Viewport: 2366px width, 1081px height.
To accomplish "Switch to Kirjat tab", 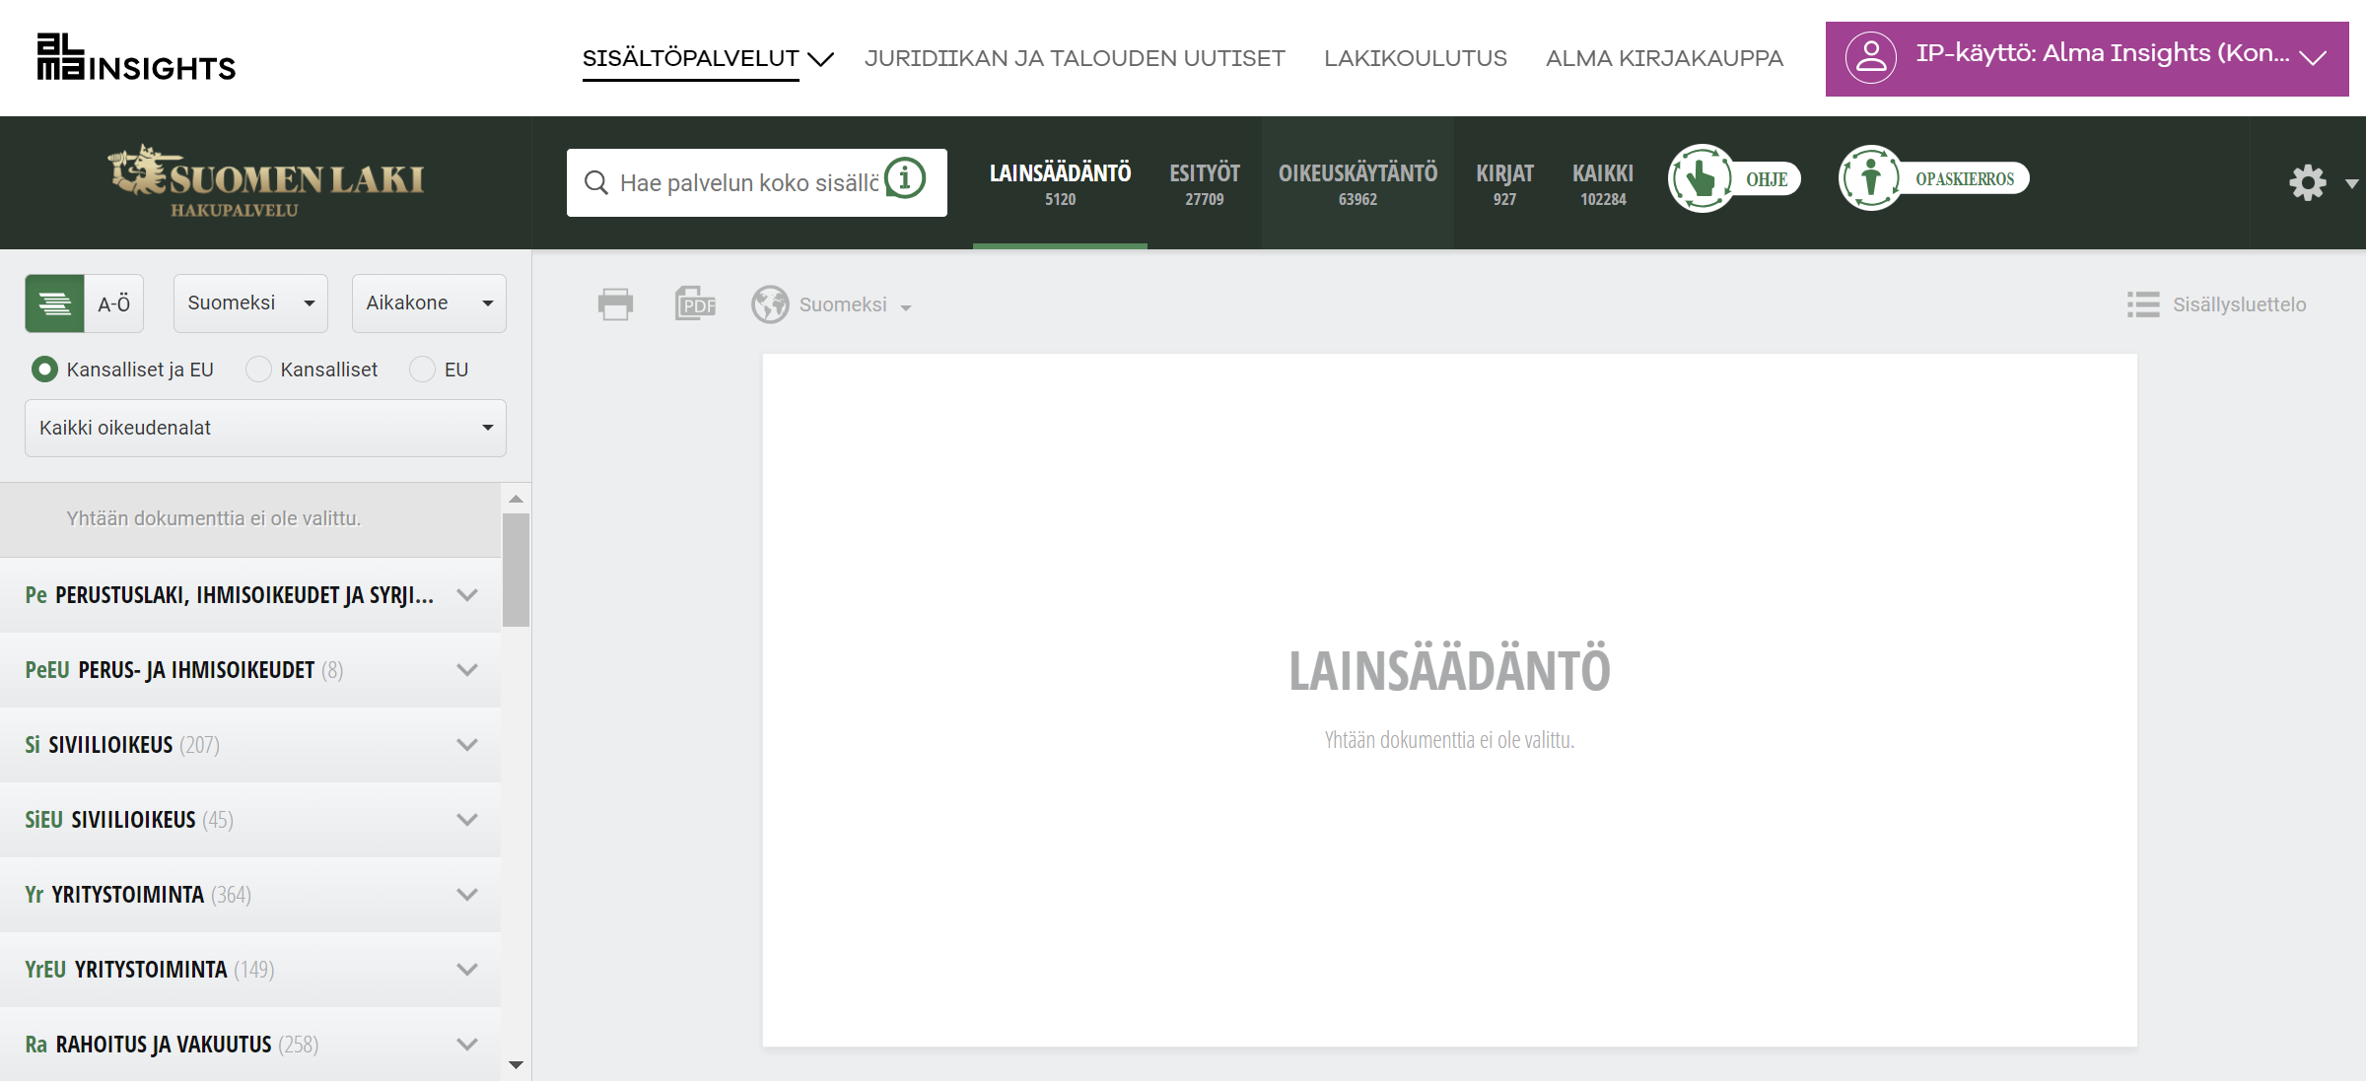I will 1504,183.
